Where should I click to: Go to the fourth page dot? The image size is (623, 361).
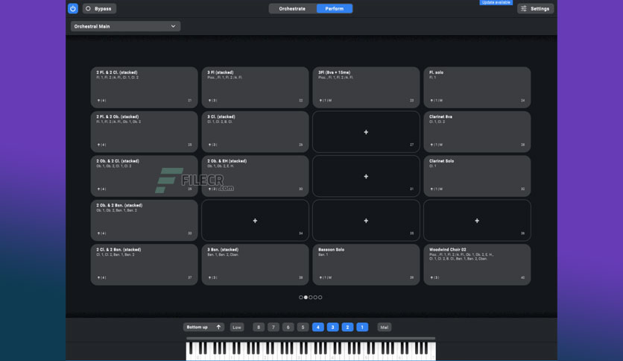tap(315, 297)
